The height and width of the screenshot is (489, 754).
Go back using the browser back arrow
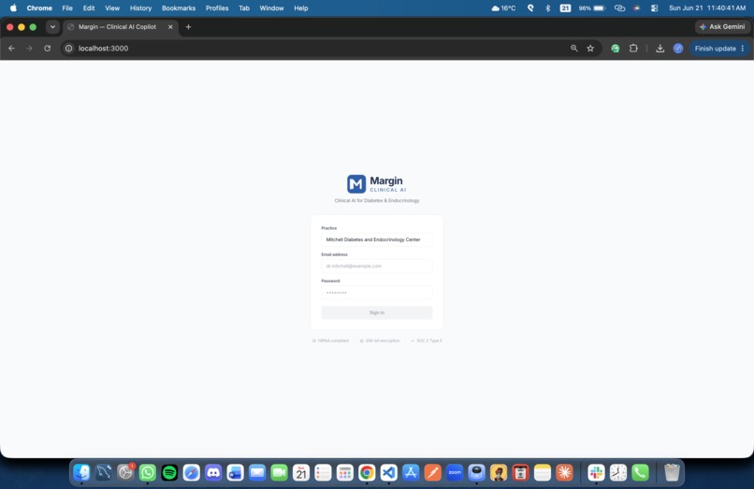tap(11, 48)
